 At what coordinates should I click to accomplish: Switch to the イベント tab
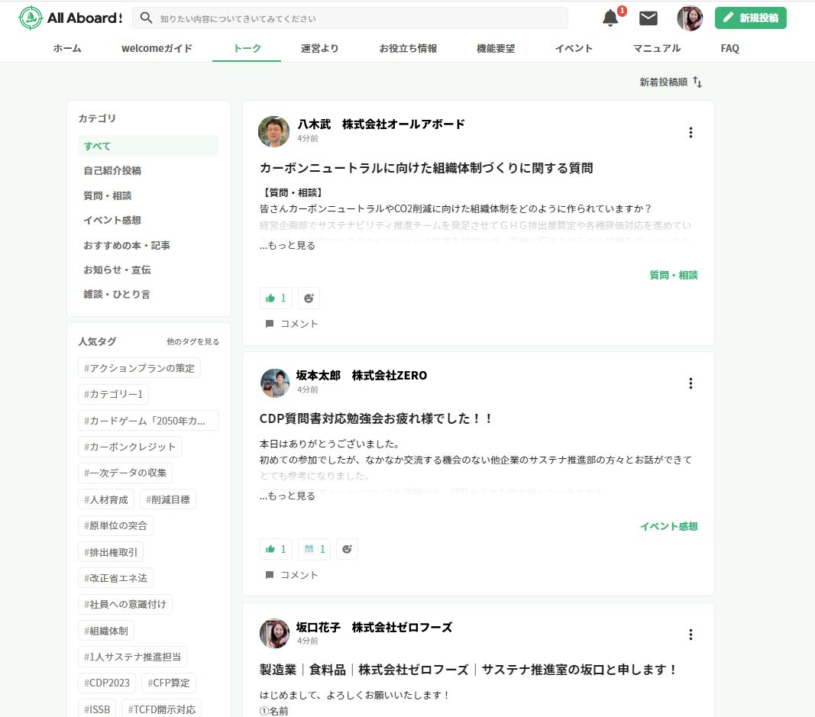point(574,47)
